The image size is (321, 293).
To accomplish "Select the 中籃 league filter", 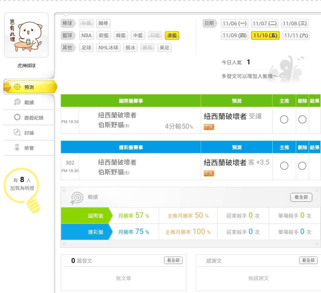I will pos(138,35).
